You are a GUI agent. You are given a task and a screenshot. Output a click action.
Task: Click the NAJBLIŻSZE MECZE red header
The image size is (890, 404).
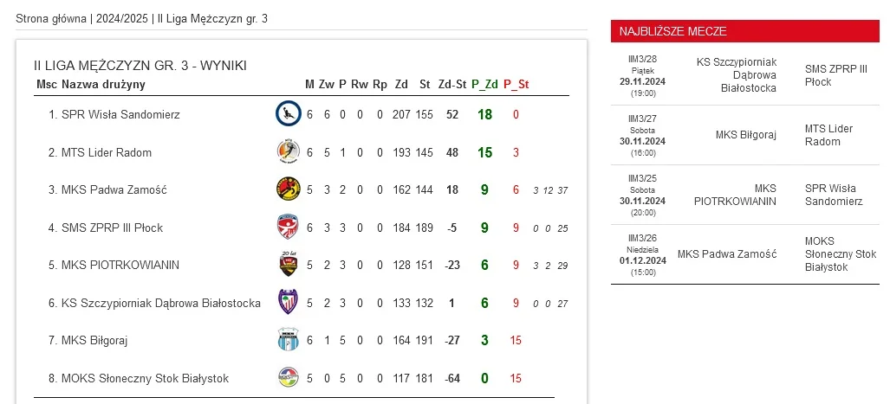[745, 31]
